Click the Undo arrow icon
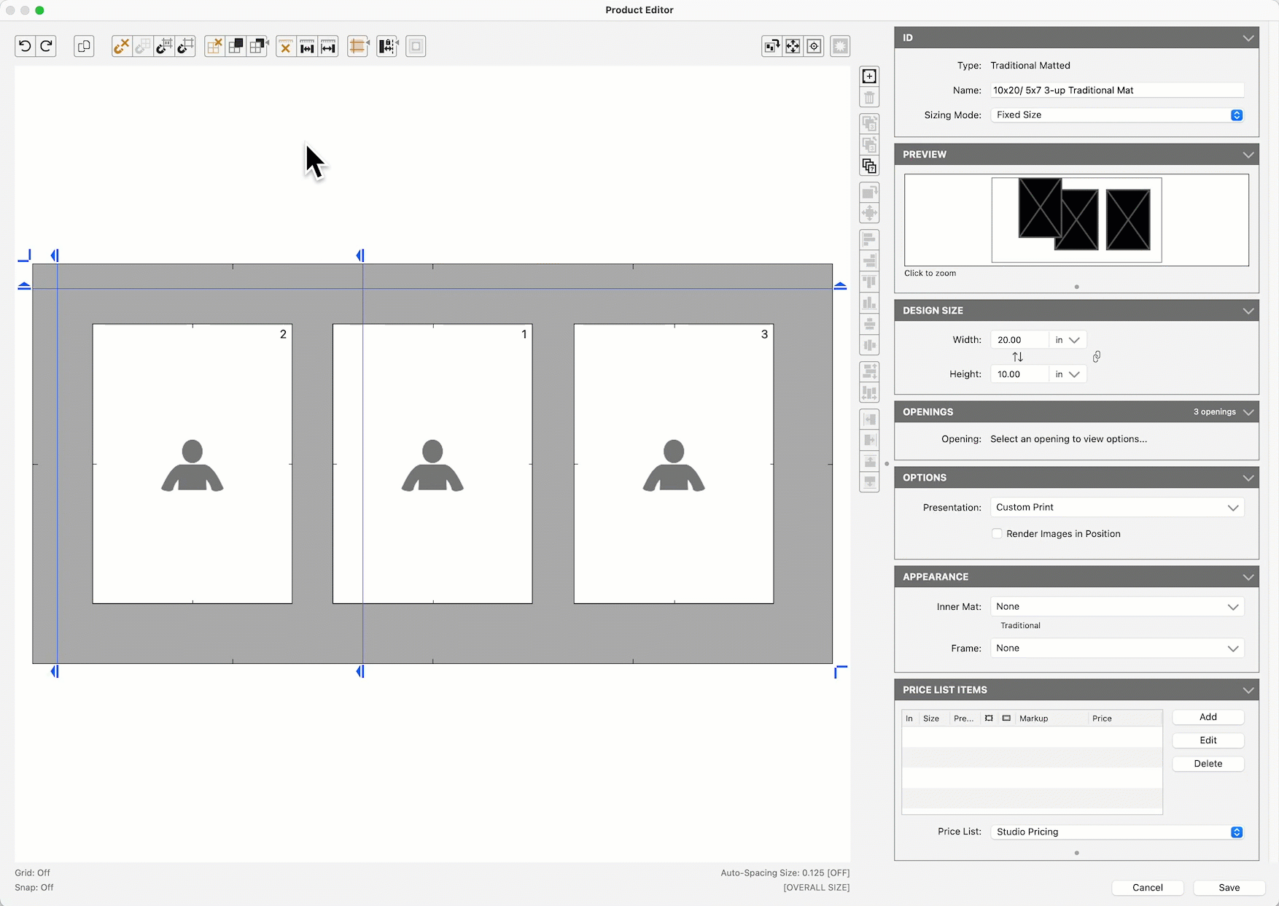 25,46
